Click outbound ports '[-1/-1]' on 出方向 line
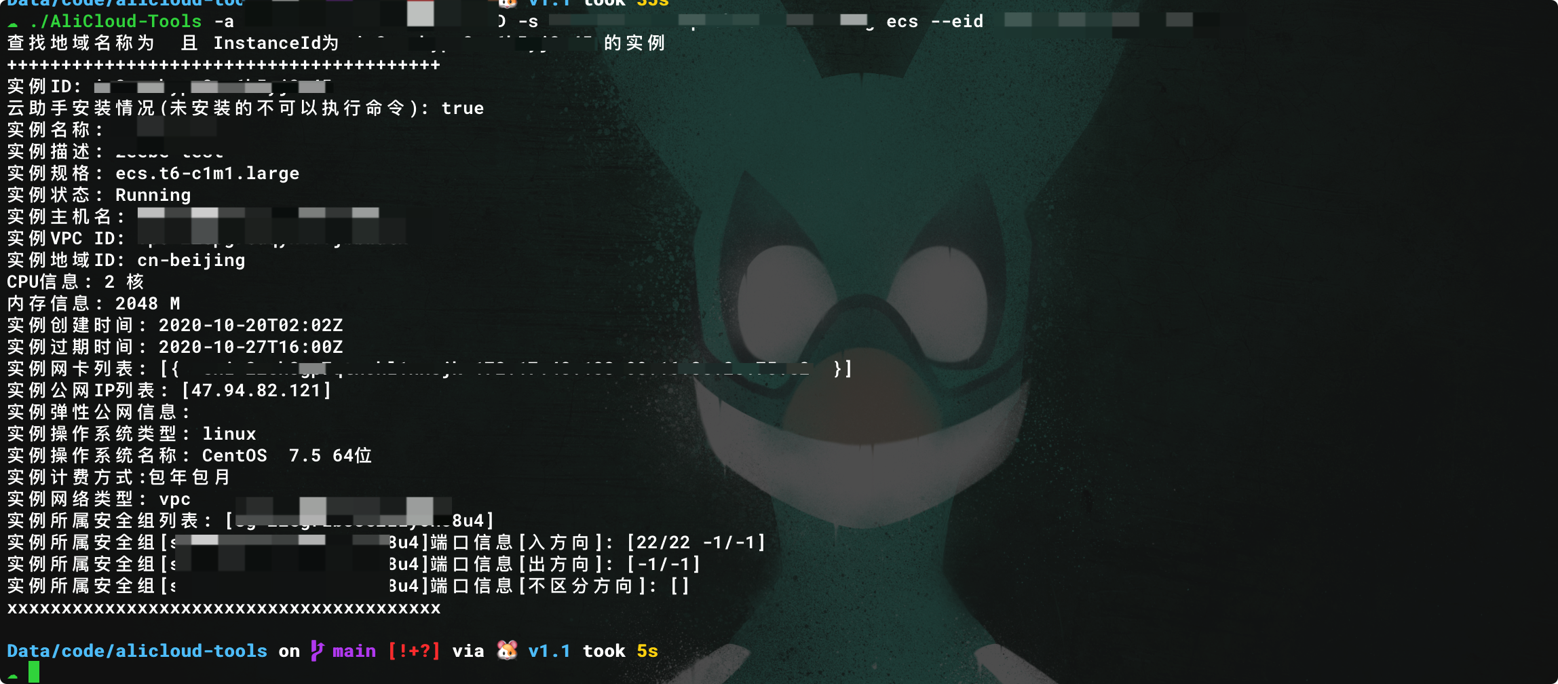This screenshot has width=1558, height=684. pyautogui.click(x=664, y=565)
